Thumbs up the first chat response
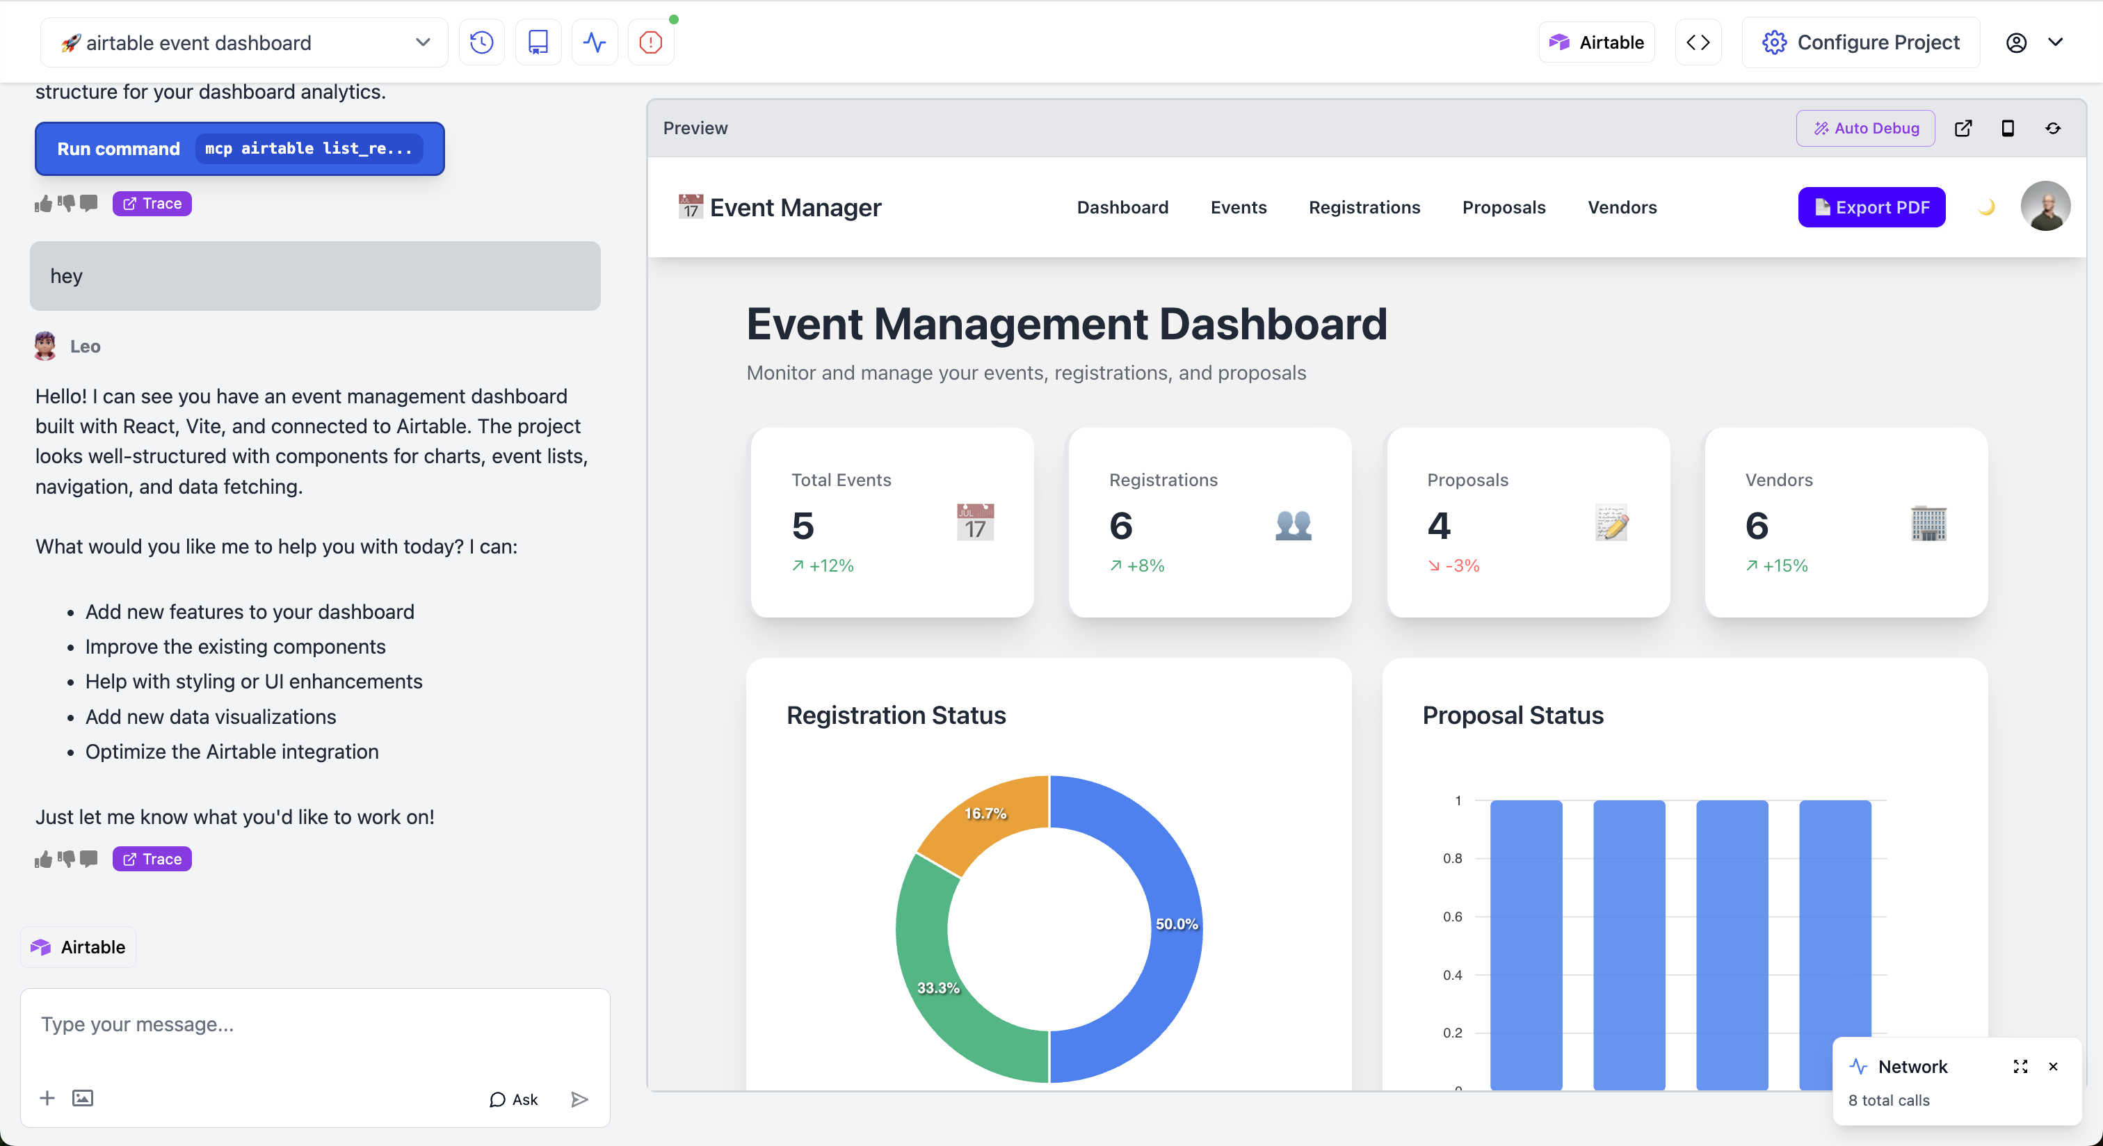Image resolution: width=2103 pixels, height=1146 pixels. pos(43,203)
